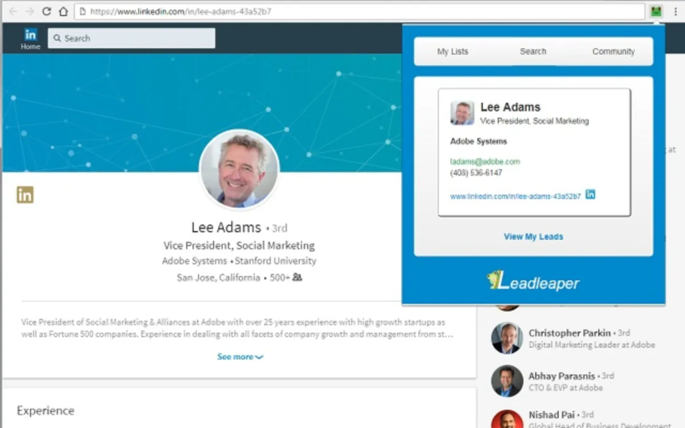Reload the page with the refresh icon

pyautogui.click(x=47, y=11)
